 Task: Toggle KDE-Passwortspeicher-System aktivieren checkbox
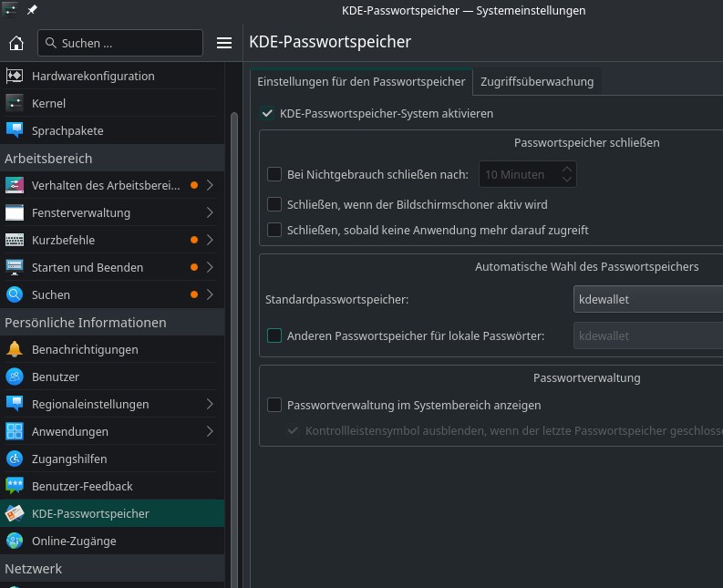coord(267,113)
